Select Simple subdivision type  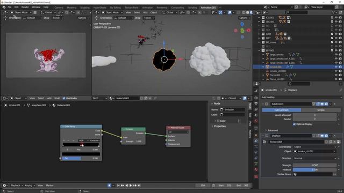(x=321, y=110)
